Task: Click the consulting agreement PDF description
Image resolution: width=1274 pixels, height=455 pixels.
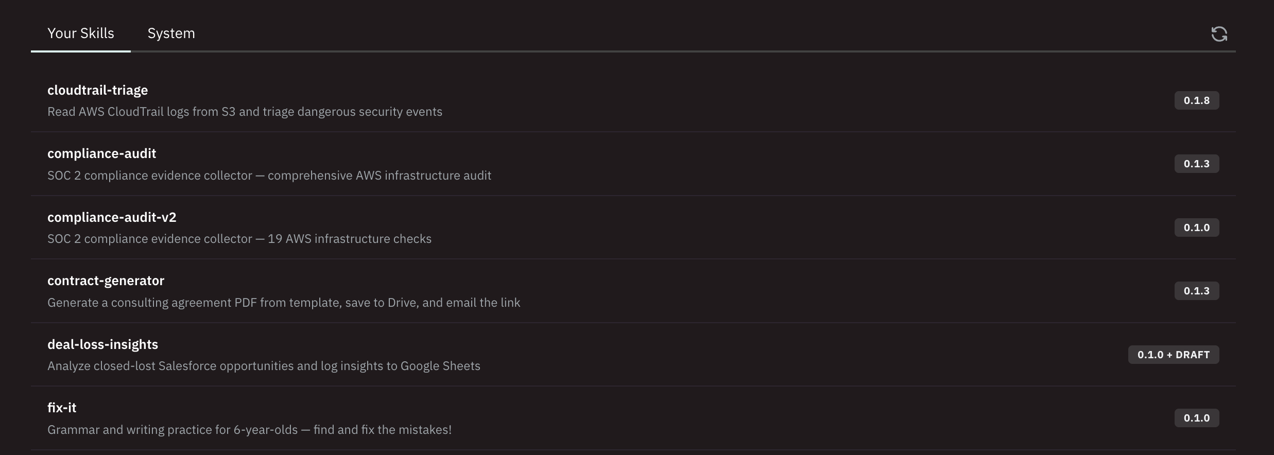Action: click(284, 303)
